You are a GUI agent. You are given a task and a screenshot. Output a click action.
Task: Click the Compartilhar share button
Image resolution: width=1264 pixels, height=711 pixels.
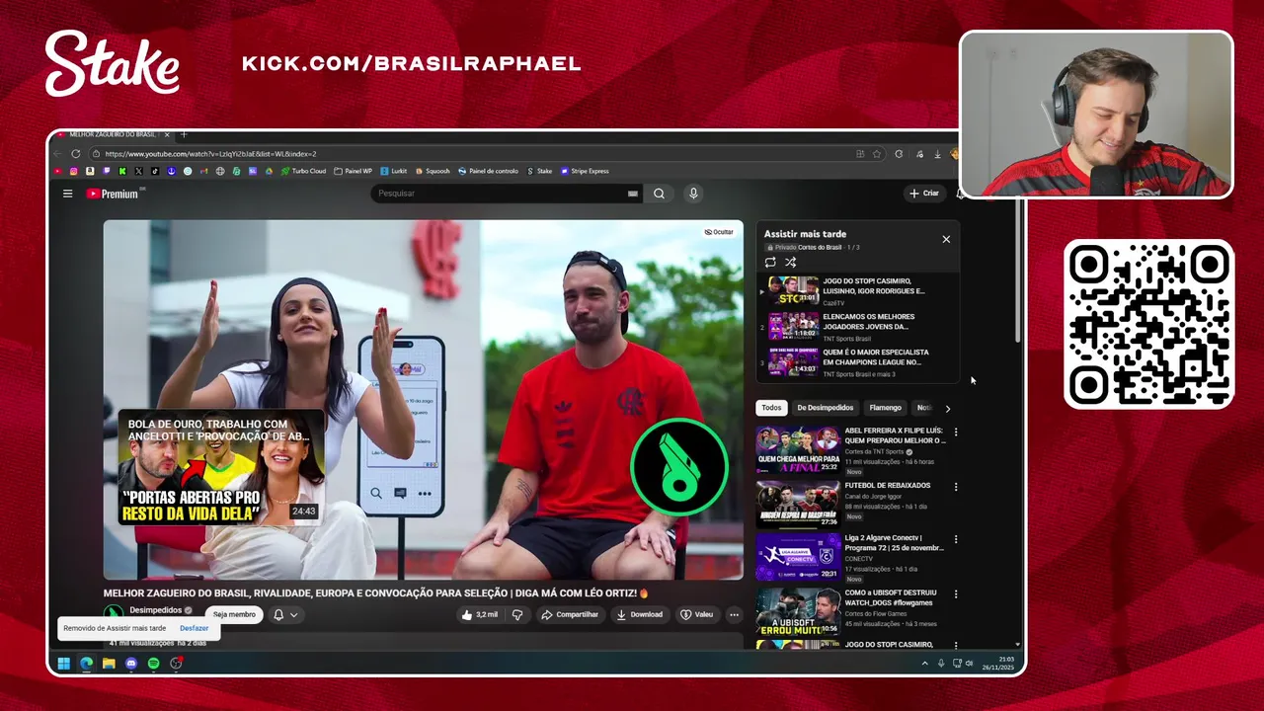pos(570,614)
